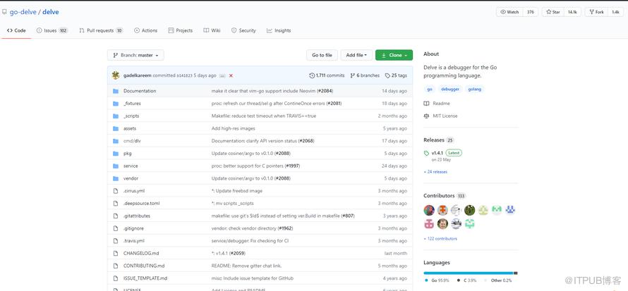Image resolution: width=628 pixels, height=291 pixels.
Task: Open the Pull requests tab
Action: coord(101,30)
